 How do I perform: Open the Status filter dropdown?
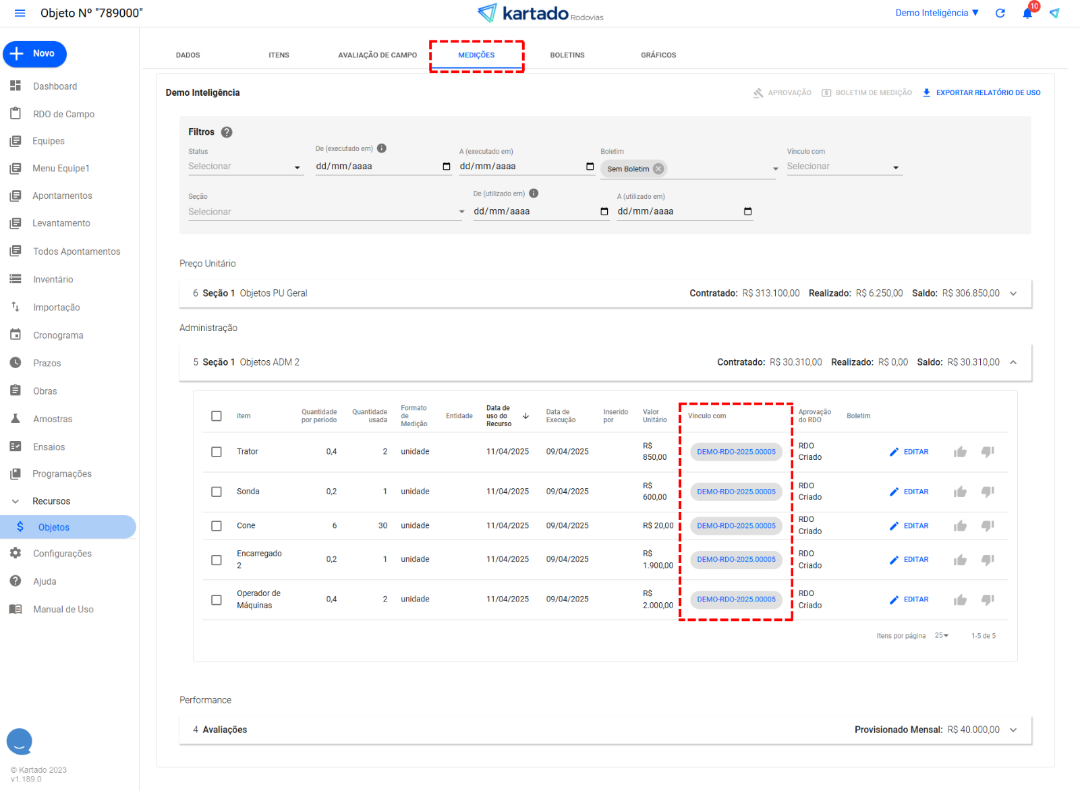point(246,167)
